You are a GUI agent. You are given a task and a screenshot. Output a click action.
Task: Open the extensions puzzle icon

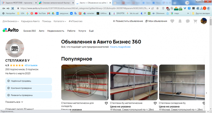point(198,8)
